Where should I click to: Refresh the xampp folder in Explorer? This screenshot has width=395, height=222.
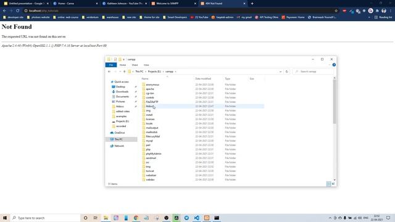pos(286,72)
